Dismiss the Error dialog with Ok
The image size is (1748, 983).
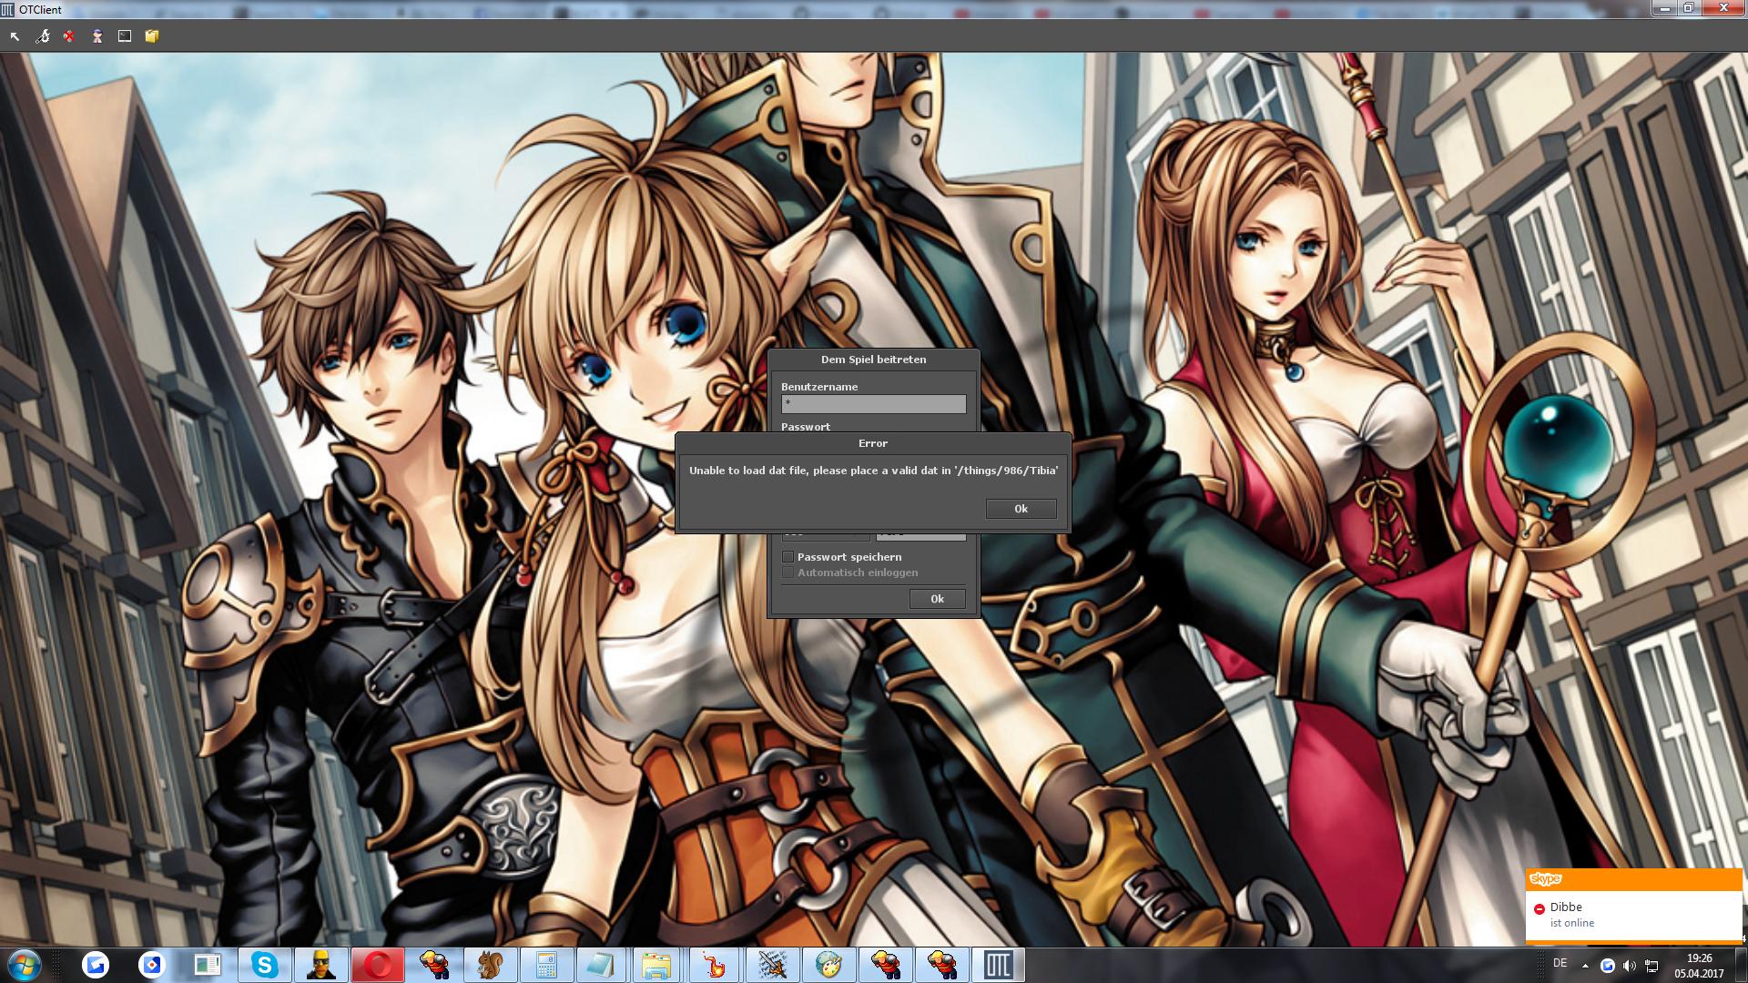tap(1021, 509)
